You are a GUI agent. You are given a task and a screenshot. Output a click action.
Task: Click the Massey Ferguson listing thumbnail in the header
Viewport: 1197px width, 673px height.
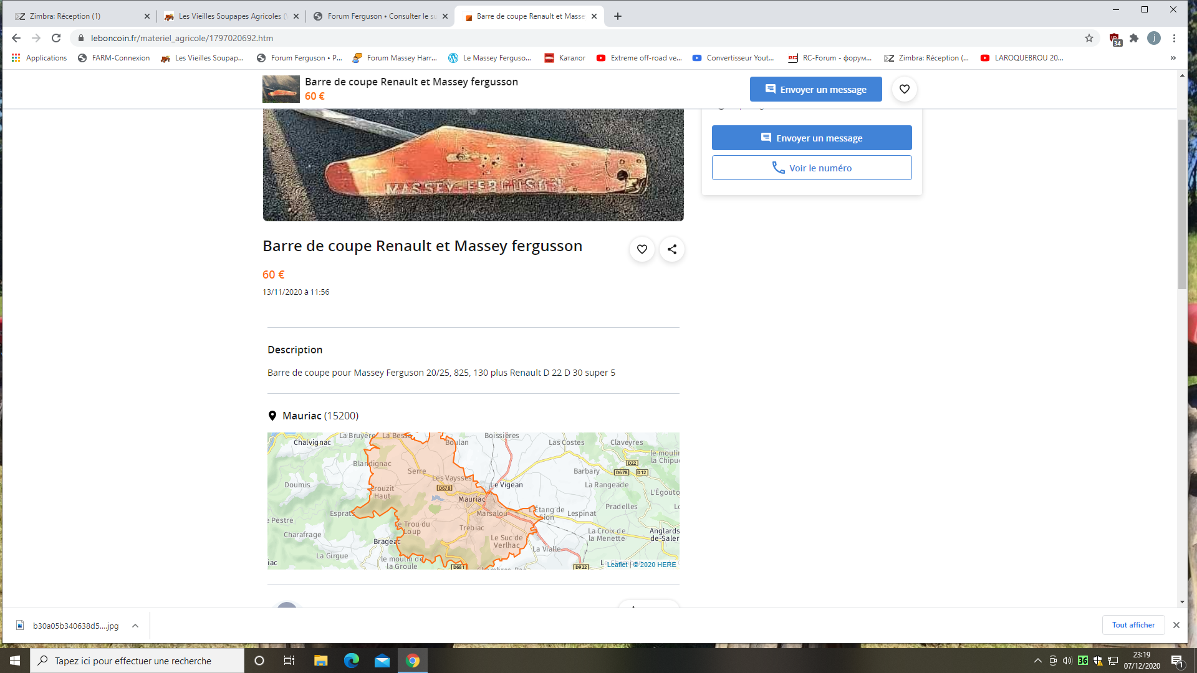click(x=281, y=89)
